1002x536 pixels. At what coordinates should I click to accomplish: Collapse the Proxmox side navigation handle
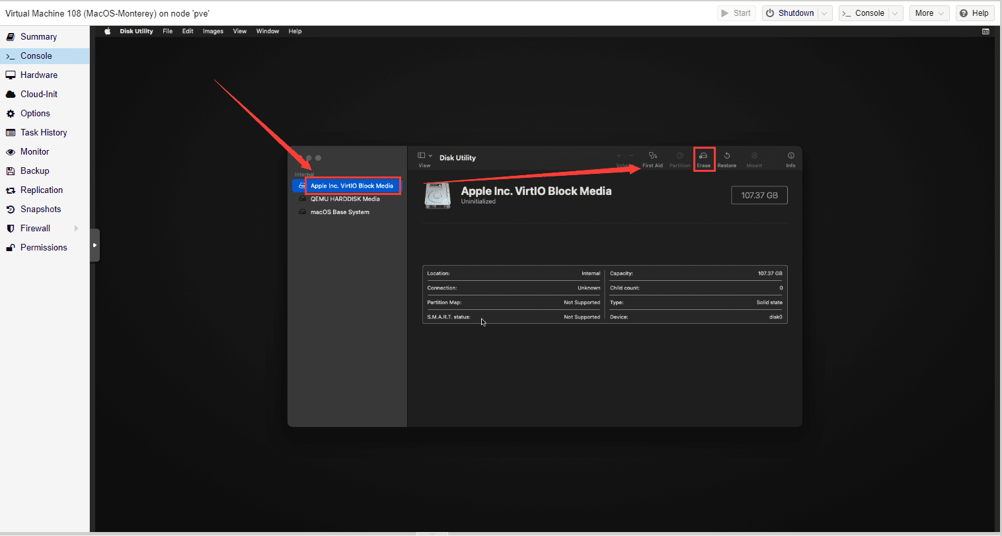[95, 245]
